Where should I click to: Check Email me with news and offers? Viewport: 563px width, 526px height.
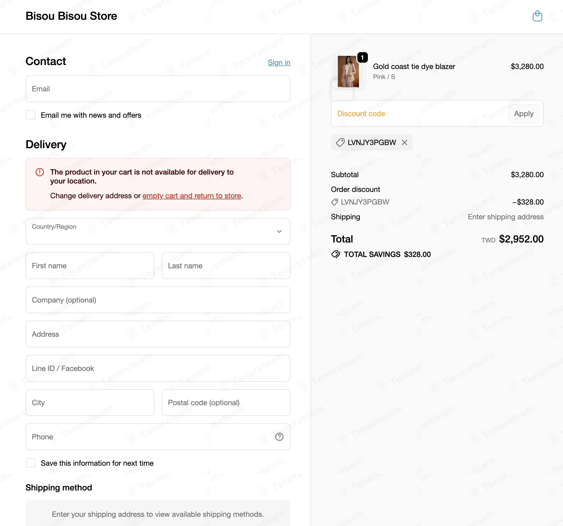31,115
